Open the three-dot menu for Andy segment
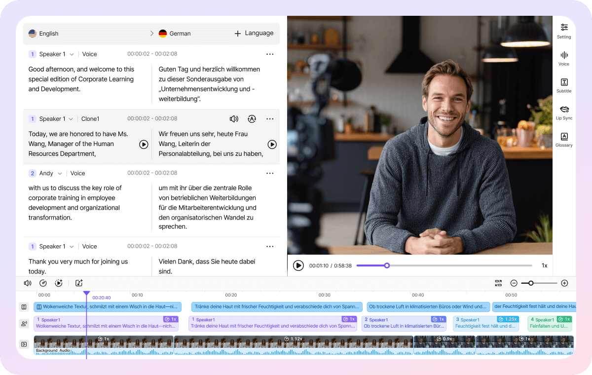Image resolution: width=592 pixels, height=375 pixels. click(x=270, y=173)
